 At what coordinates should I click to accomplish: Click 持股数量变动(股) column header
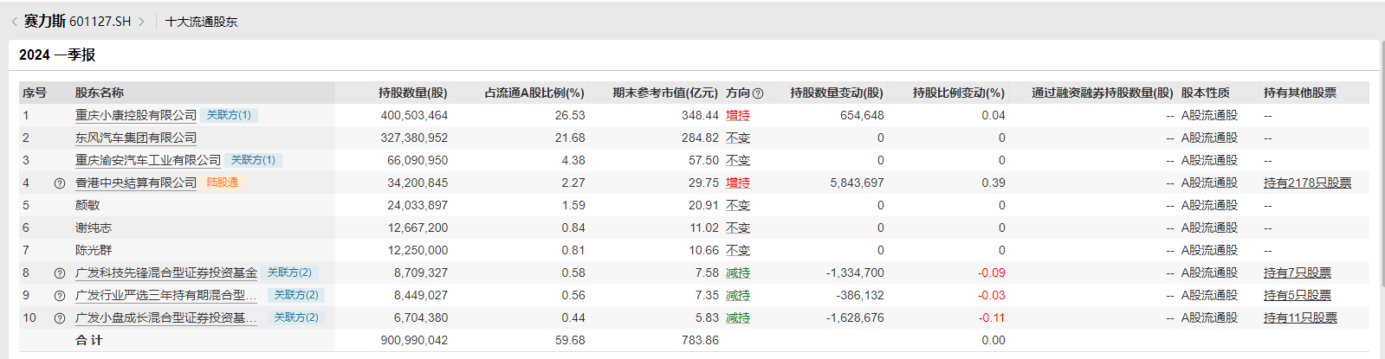point(837,93)
